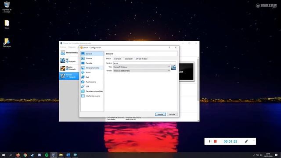Open the Puertos serie settings category
Viewport: 281px width, 158px height.
click(92, 82)
